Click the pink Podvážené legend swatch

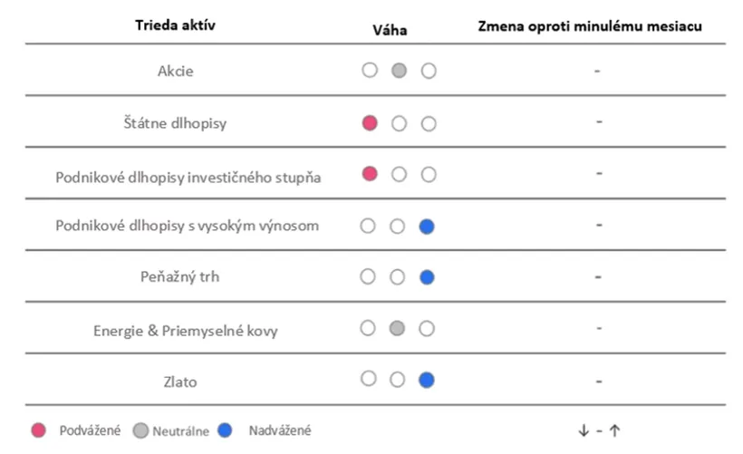point(38,430)
